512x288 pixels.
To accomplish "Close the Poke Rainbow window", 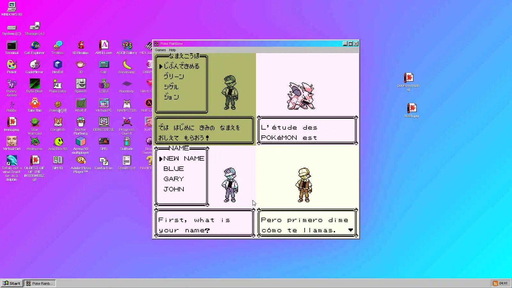I will tap(356, 44).
